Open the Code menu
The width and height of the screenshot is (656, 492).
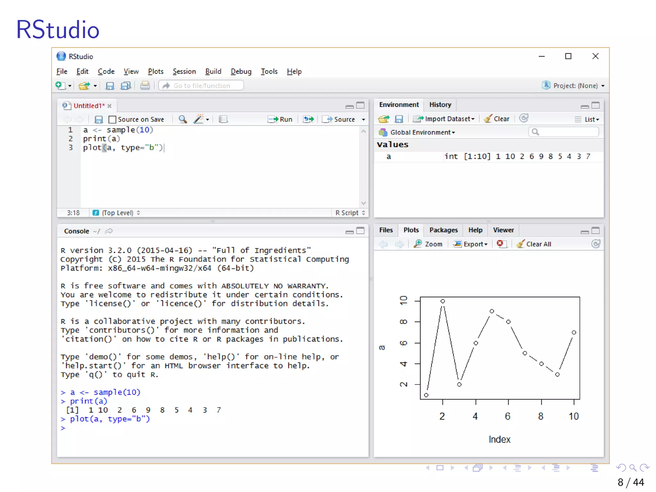tap(106, 71)
